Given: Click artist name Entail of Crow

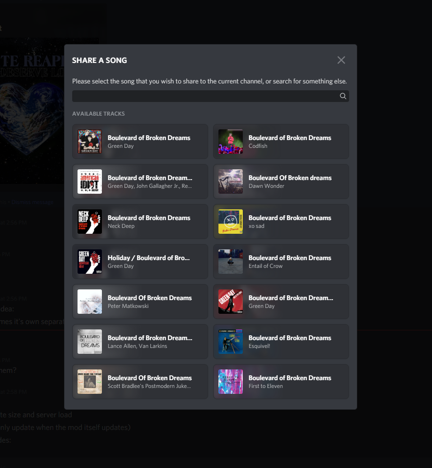Looking at the screenshot, I should tap(265, 266).
